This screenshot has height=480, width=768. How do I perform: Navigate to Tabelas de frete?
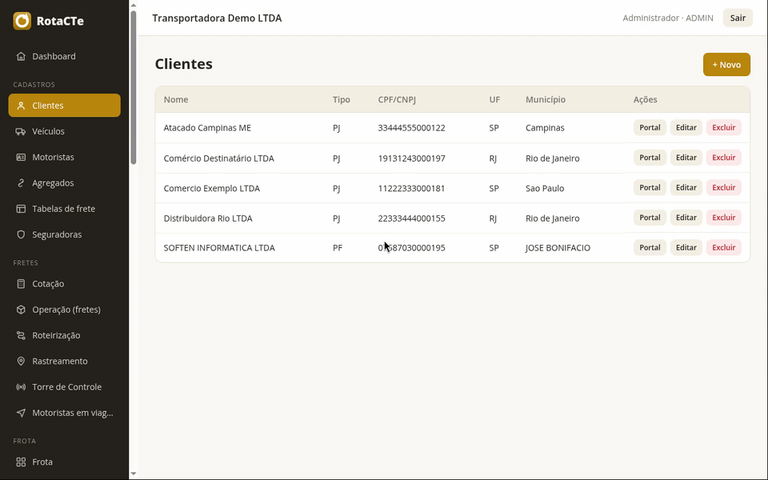click(64, 209)
